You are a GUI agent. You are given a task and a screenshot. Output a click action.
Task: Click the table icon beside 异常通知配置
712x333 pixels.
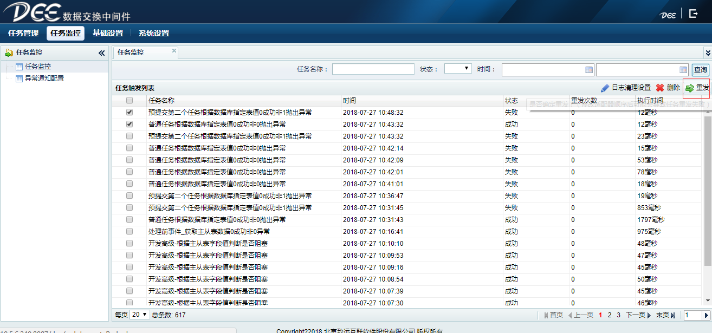(x=20, y=79)
